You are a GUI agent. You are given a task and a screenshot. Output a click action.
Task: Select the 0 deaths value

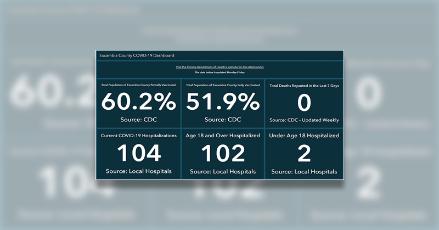pos(304,103)
